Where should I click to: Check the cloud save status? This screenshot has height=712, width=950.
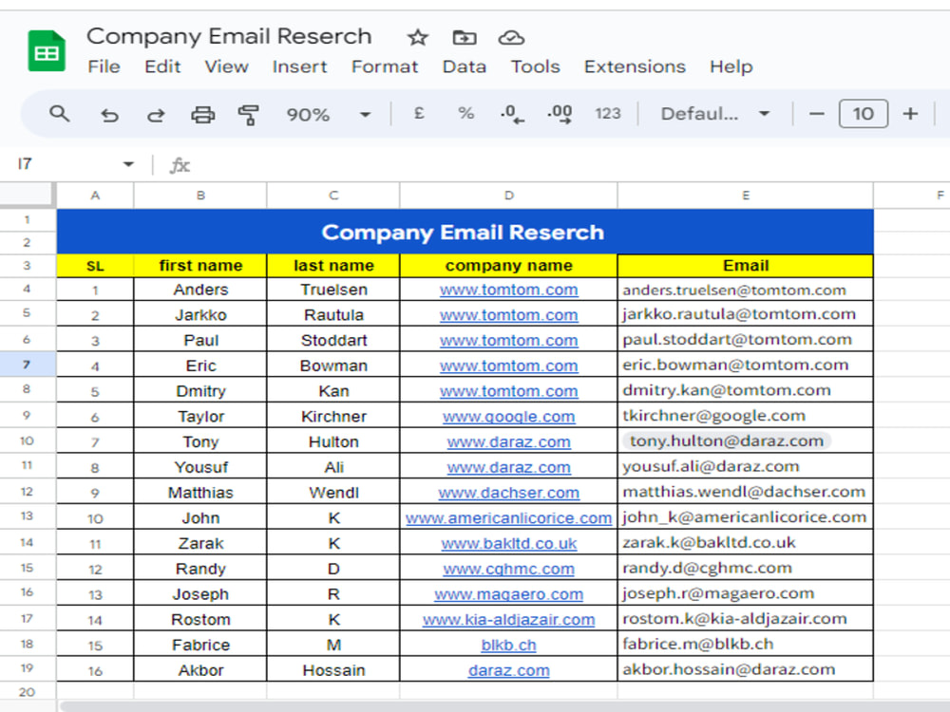pos(511,37)
